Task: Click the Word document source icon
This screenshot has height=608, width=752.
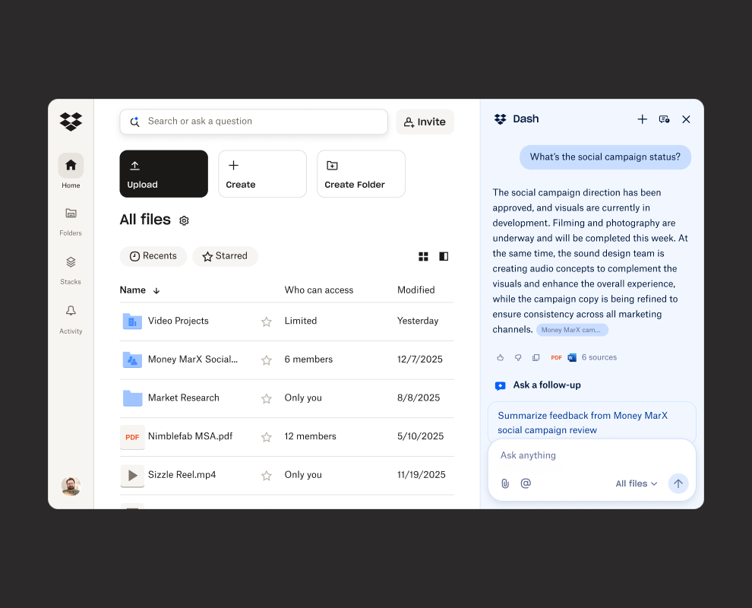Action: 572,357
